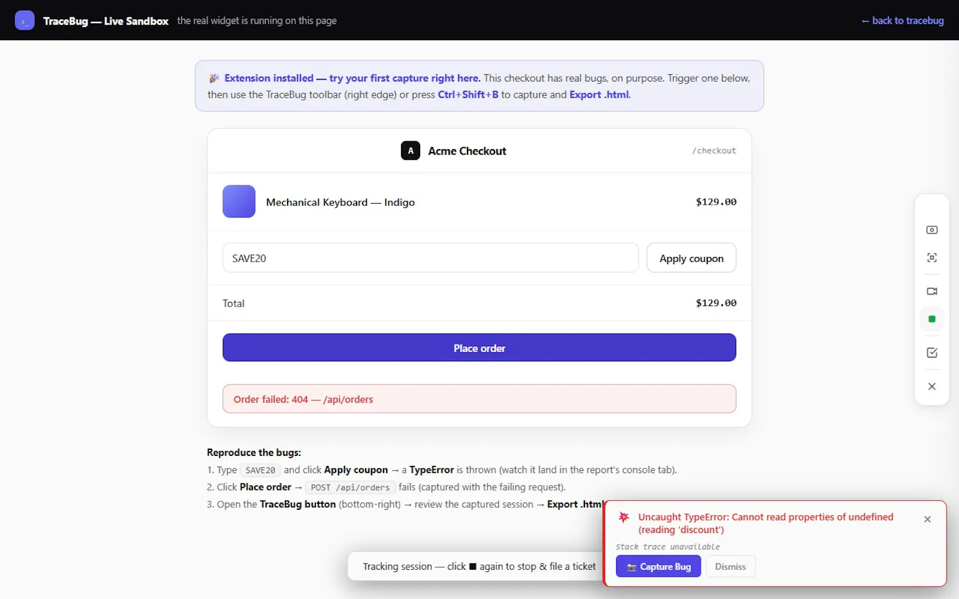Screen dimensions: 959x599
Task: Close the TraceBug side toolbar
Action: click(x=931, y=386)
